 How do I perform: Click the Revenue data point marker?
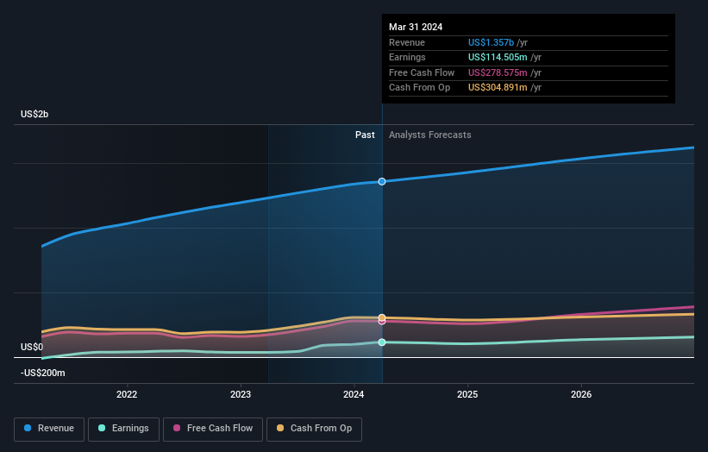click(x=382, y=181)
